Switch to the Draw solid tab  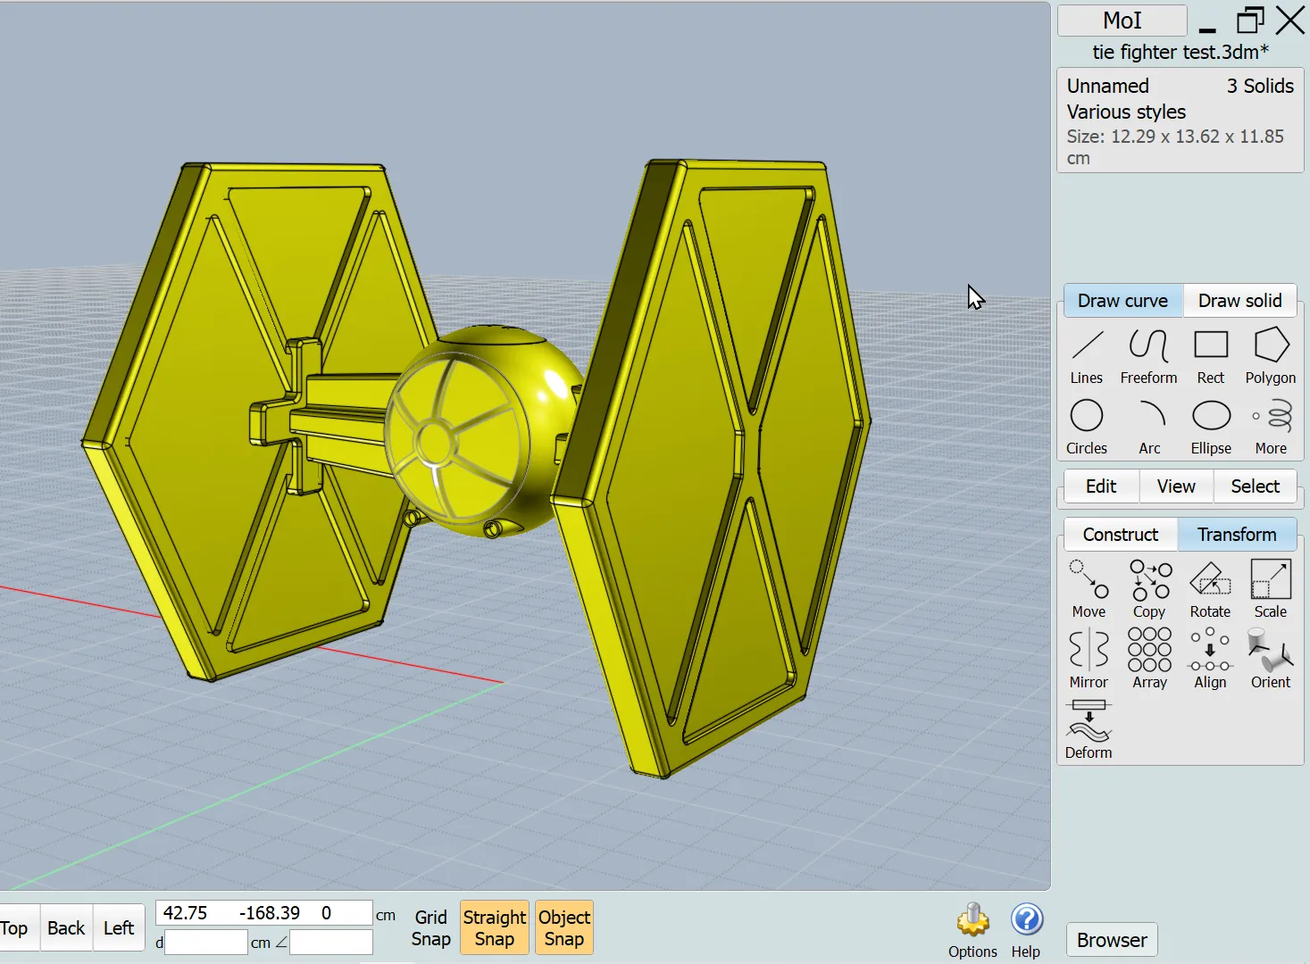pos(1240,301)
